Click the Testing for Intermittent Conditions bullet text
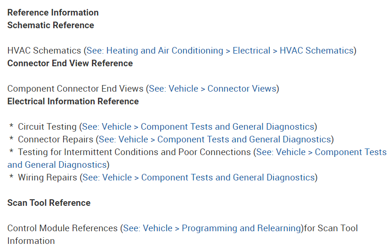 [x=134, y=152]
